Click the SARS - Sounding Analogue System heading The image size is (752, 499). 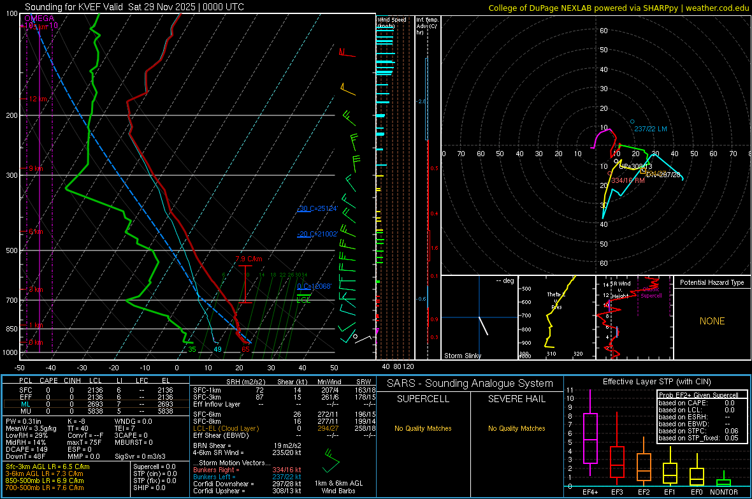(470, 384)
